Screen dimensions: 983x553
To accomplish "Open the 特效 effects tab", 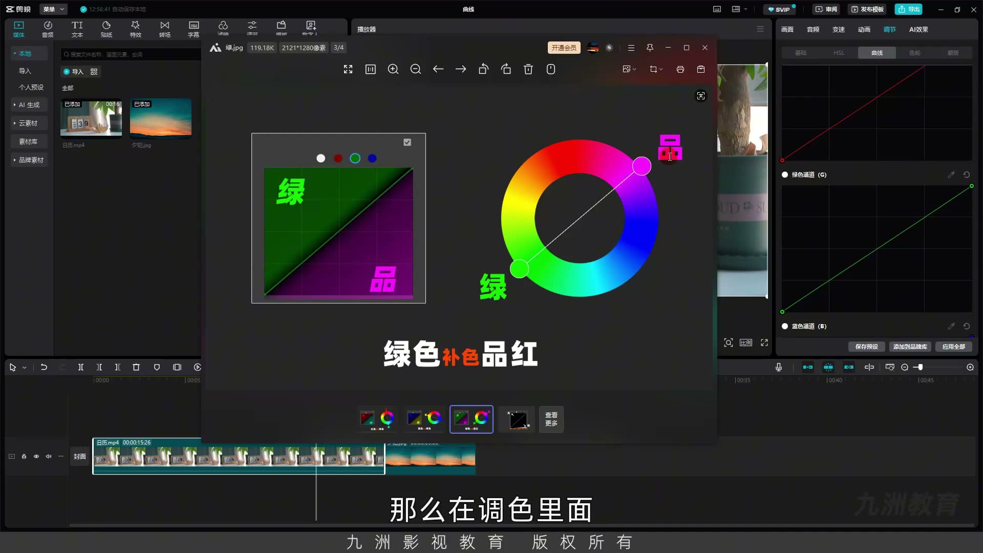I will pos(136,29).
